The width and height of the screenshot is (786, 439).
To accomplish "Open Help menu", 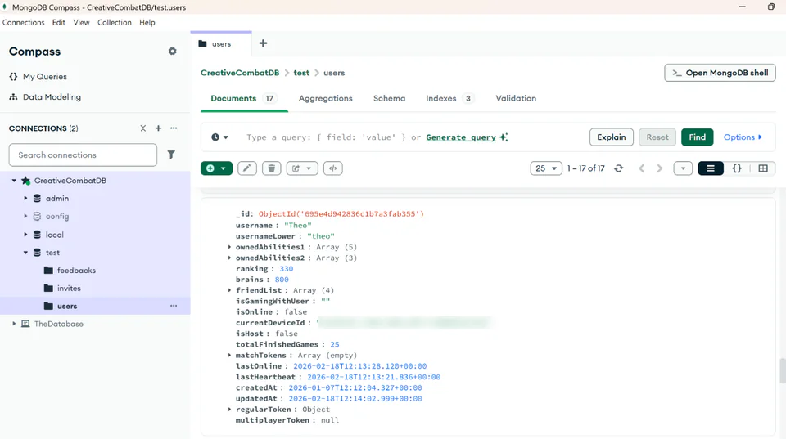I will coord(147,23).
